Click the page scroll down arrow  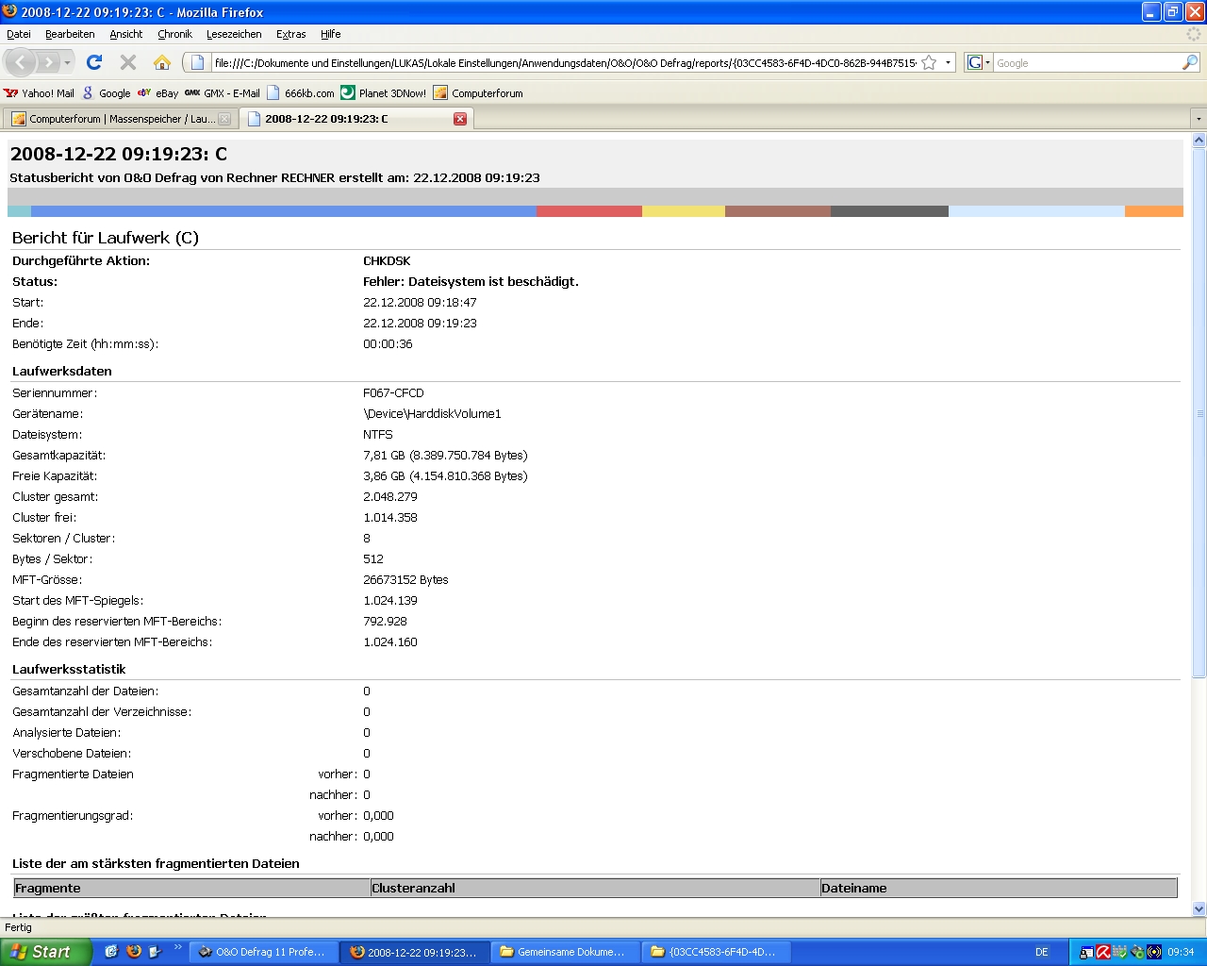(1199, 909)
